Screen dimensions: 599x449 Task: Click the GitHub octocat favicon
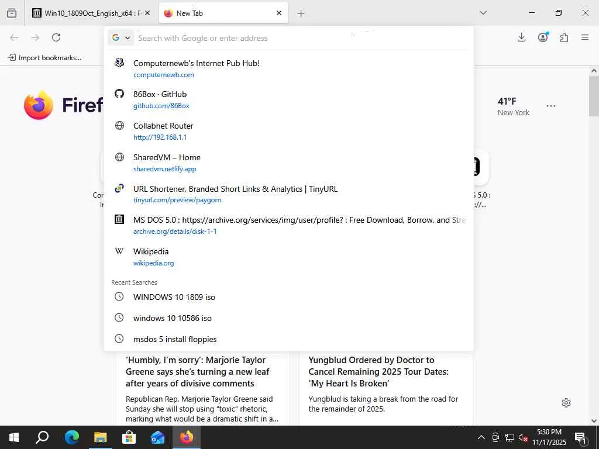click(119, 94)
